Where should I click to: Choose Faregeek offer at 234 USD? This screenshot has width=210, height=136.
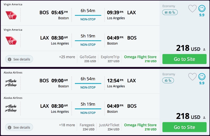tap(87, 127)
